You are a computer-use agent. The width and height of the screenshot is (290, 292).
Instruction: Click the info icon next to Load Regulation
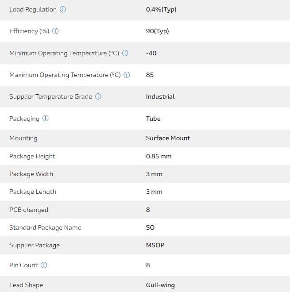click(63, 9)
